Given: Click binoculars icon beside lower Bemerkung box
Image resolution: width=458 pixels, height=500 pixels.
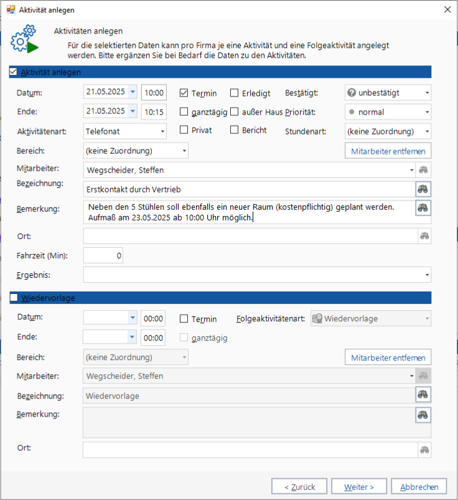Looking at the screenshot, I should (x=423, y=415).
